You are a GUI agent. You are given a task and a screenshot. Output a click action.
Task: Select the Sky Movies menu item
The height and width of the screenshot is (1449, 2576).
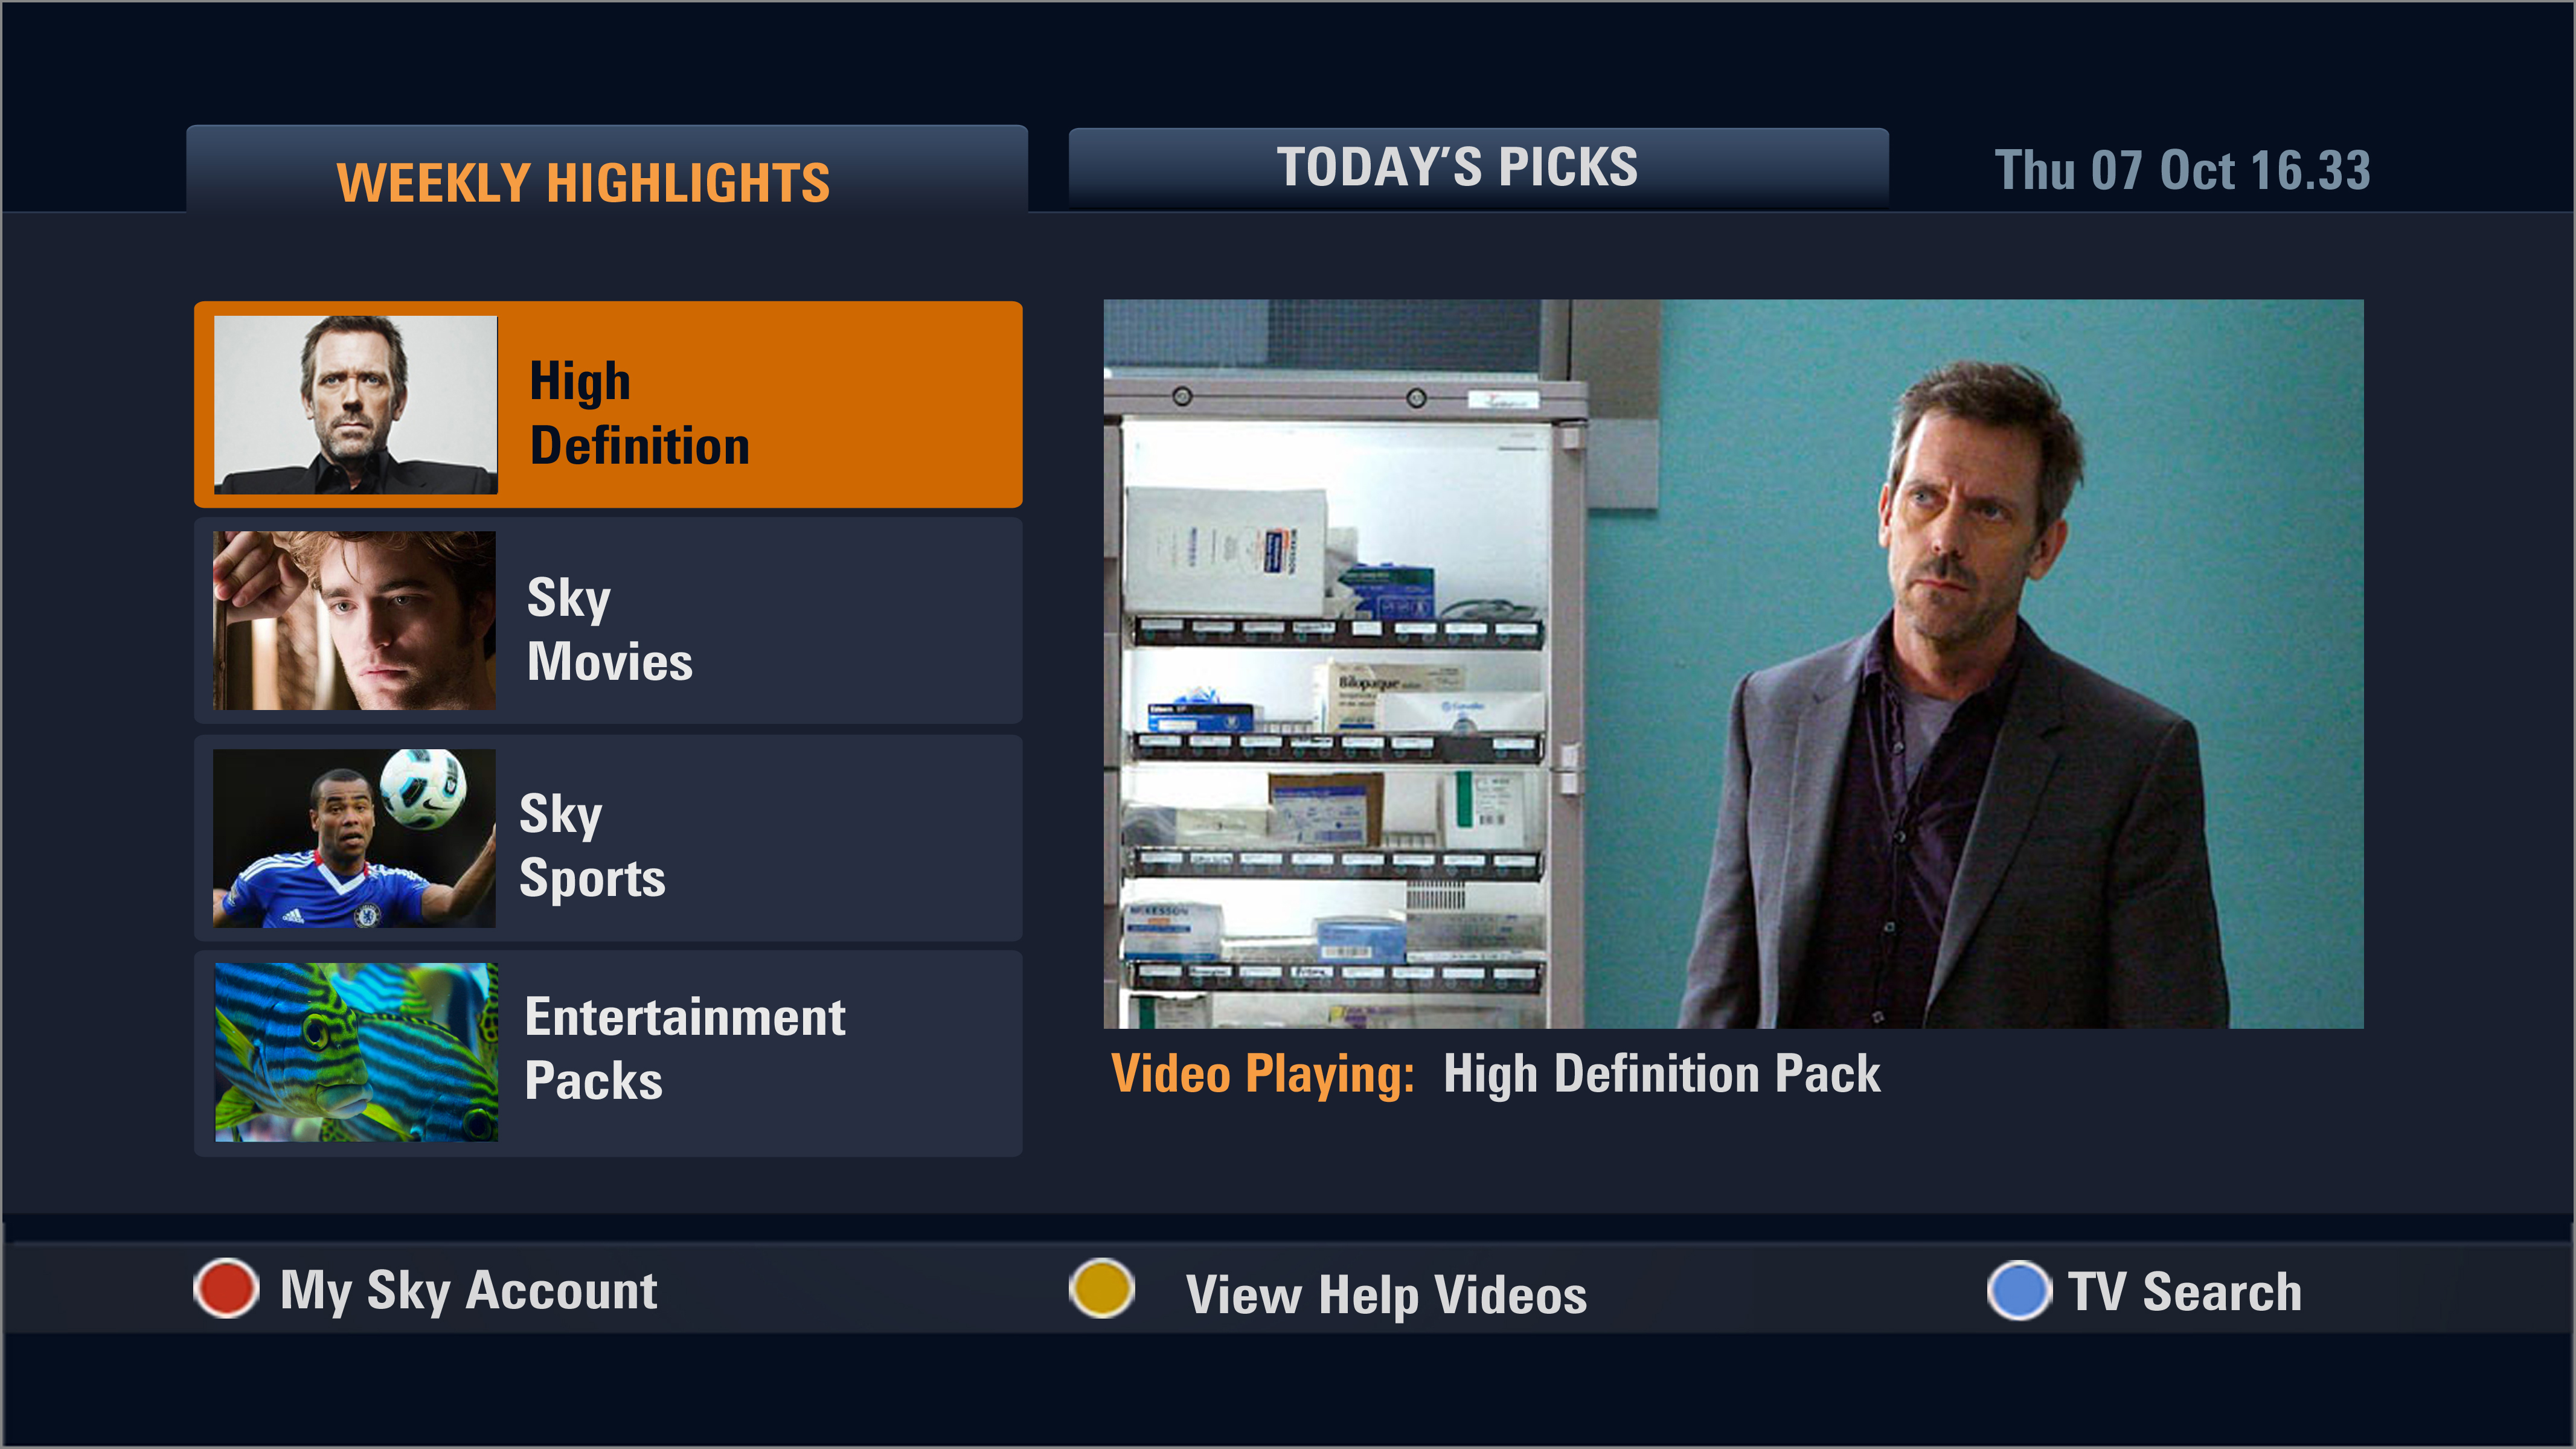point(608,621)
